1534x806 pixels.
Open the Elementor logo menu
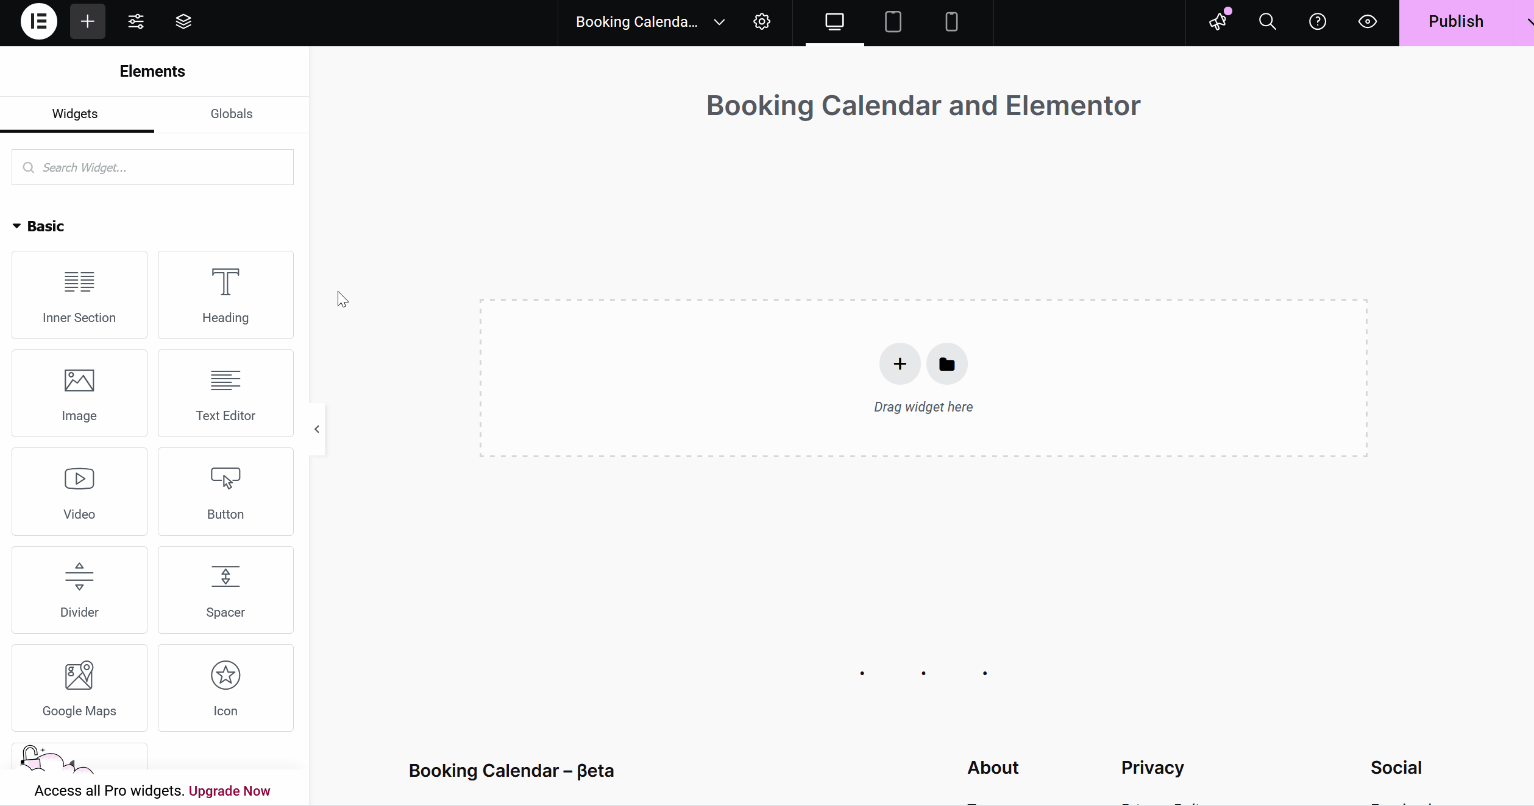click(x=39, y=21)
